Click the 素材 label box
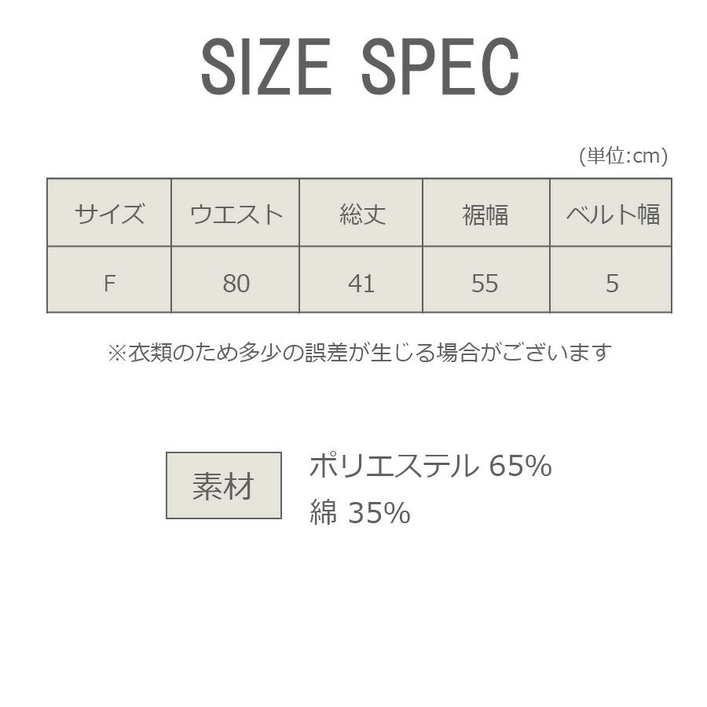Screen dimensions: 707x707 coord(224,485)
